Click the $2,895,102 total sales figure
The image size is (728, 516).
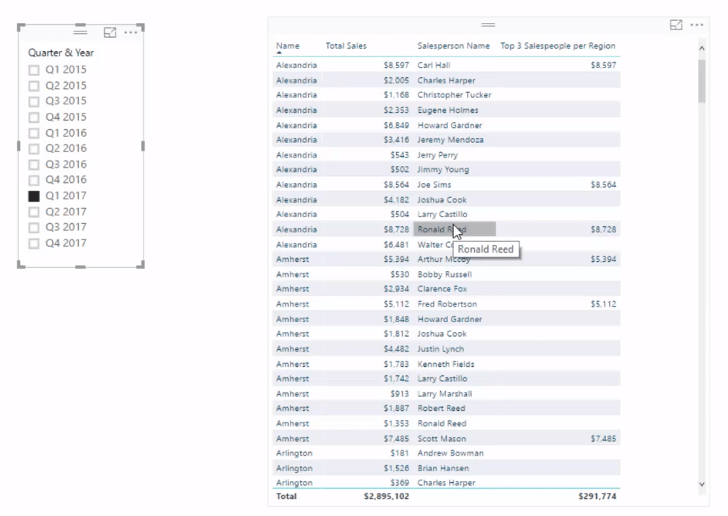pos(386,496)
